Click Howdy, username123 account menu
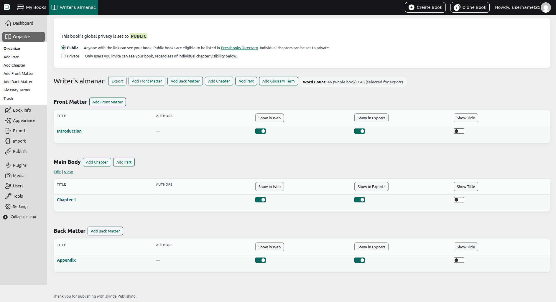The width and height of the screenshot is (556, 302). tap(522, 7)
